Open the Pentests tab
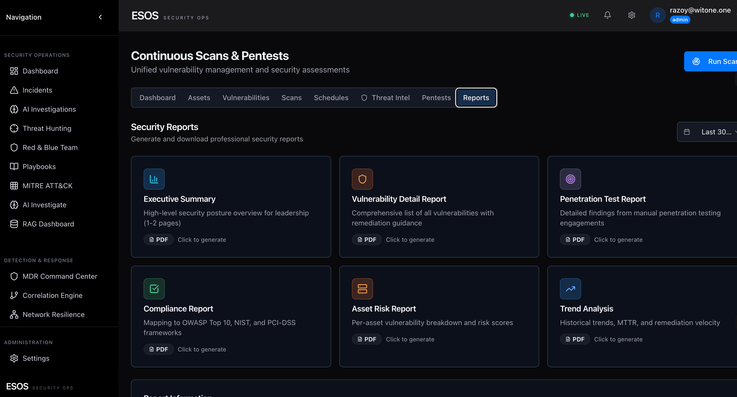 point(436,98)
